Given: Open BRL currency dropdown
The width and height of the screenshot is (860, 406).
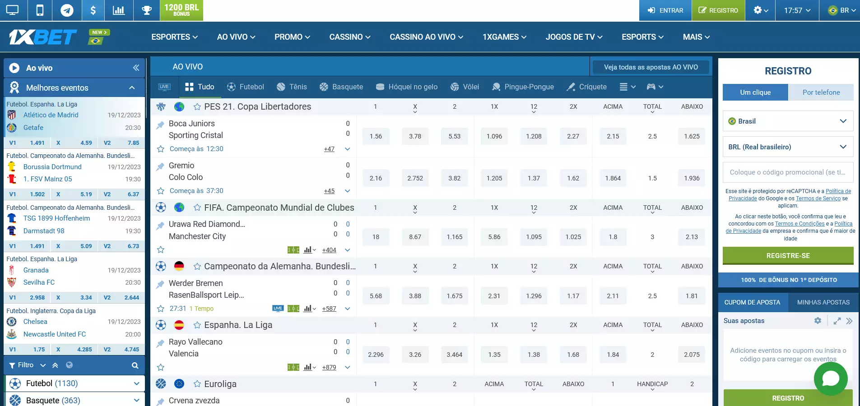Looking at the screenshot, I should pyautogui.click(x=788, y=147).
